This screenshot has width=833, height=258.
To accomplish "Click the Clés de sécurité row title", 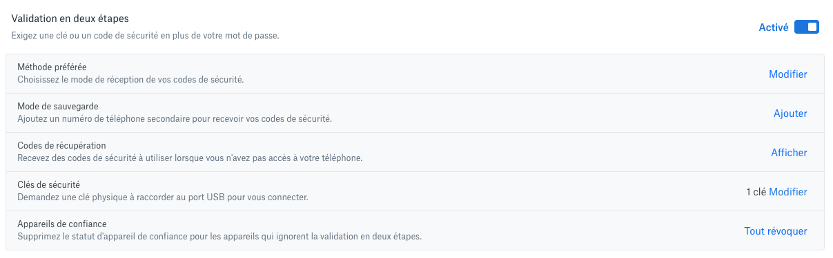I will (49, 185).
